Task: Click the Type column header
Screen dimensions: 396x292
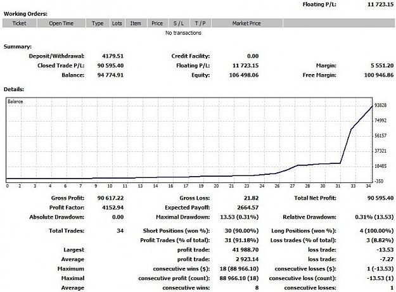Action: 98,23
